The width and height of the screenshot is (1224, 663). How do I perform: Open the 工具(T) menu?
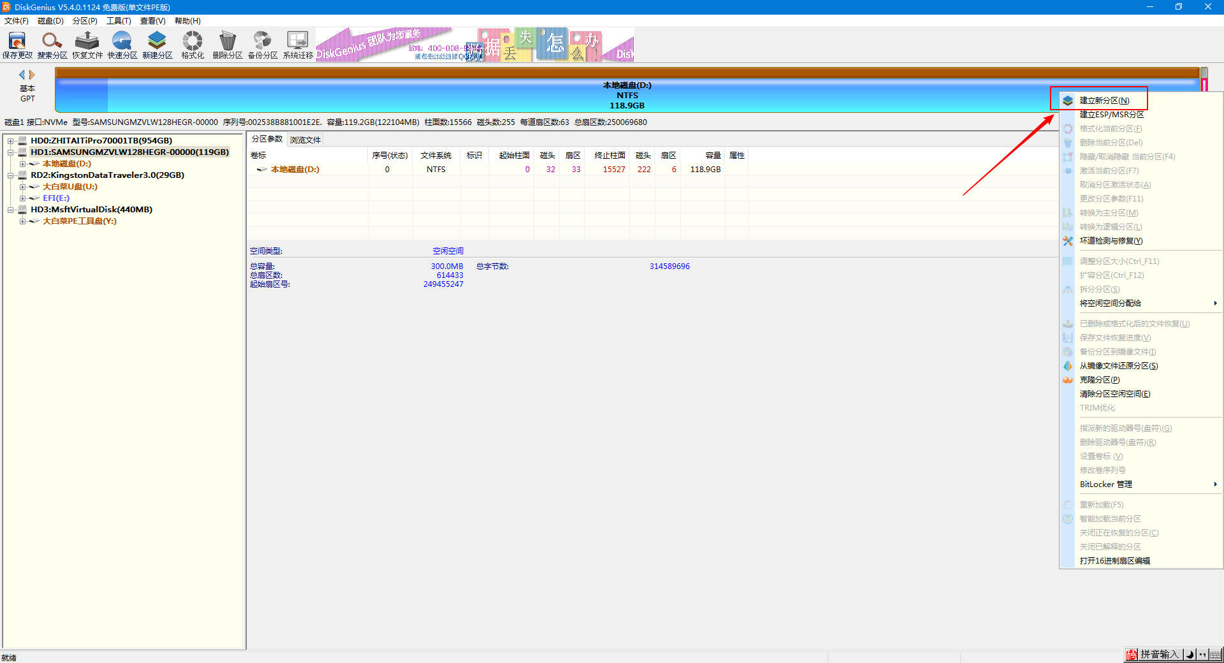pyautogui.click(x=119, y=21)
